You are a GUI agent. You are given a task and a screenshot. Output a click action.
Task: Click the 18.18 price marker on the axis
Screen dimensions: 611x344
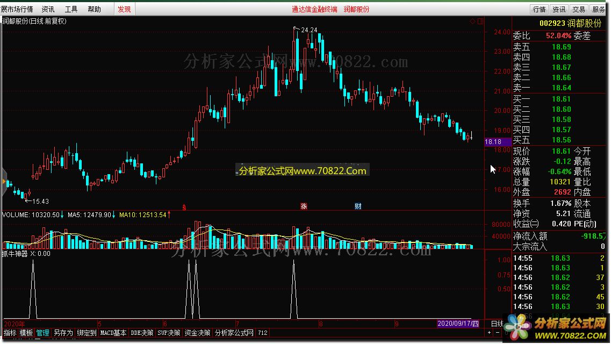coord(498,142)
